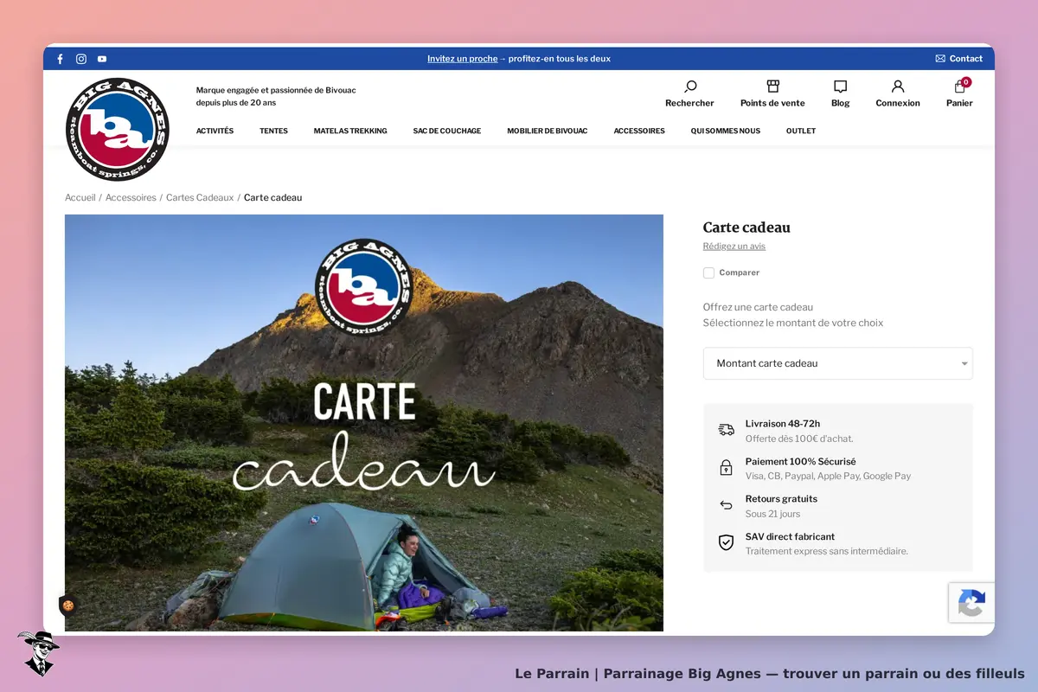Click the Panier label
Viewport: 1038px width, 692px height.
pyautogui.click(x=959, y=103)
